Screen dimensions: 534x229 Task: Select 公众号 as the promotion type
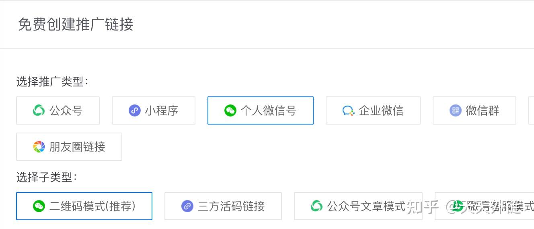pyautogui.click(x=58, y=110)
